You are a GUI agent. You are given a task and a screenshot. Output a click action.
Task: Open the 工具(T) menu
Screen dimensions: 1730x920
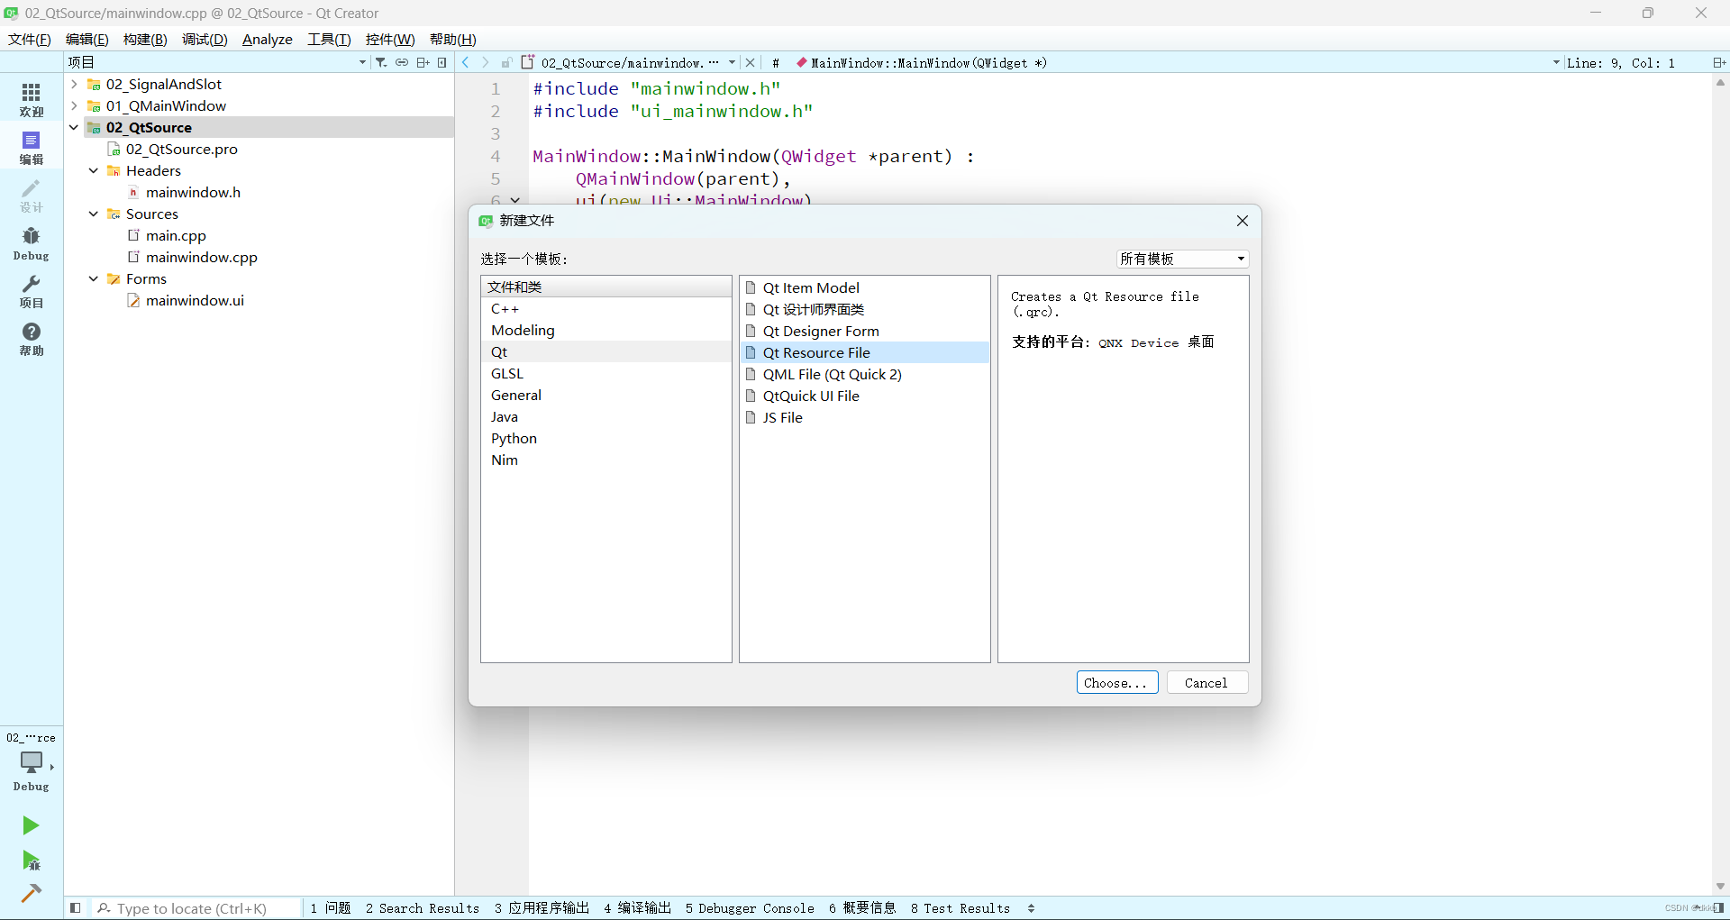[x=329, y=39]
